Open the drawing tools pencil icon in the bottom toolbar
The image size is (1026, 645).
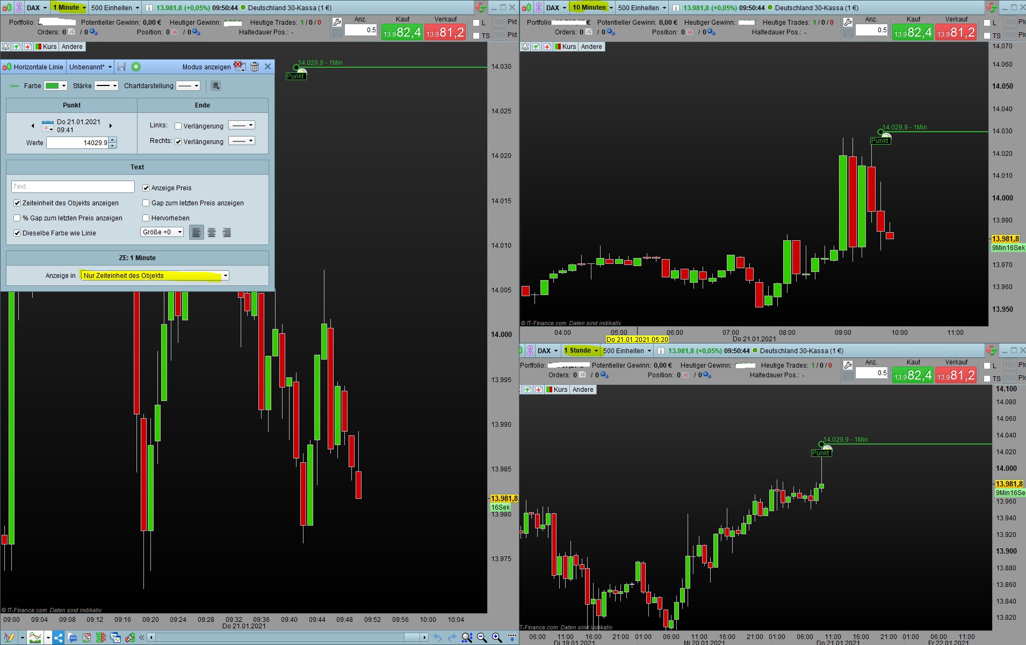pyautogui.click(x=9, y=637)
